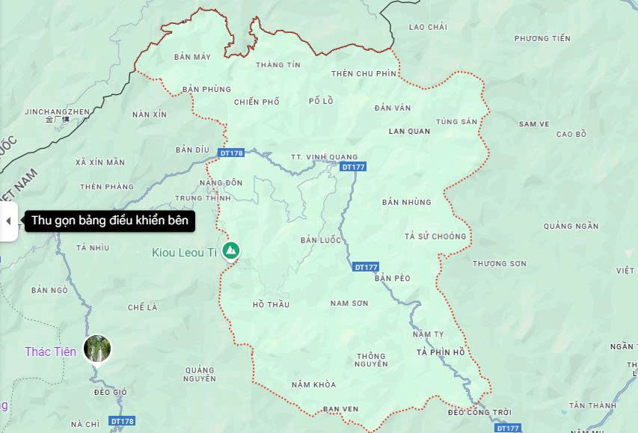Click the Thèn Chu Phìn label
This screenshot has width=638, height=433.
point(364,73)
